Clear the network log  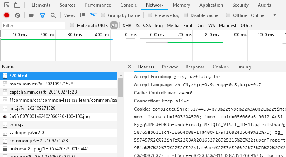[17, 15]
